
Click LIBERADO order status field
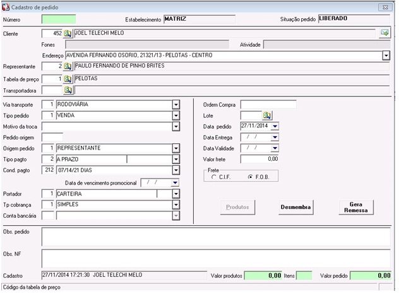point(354,19)
